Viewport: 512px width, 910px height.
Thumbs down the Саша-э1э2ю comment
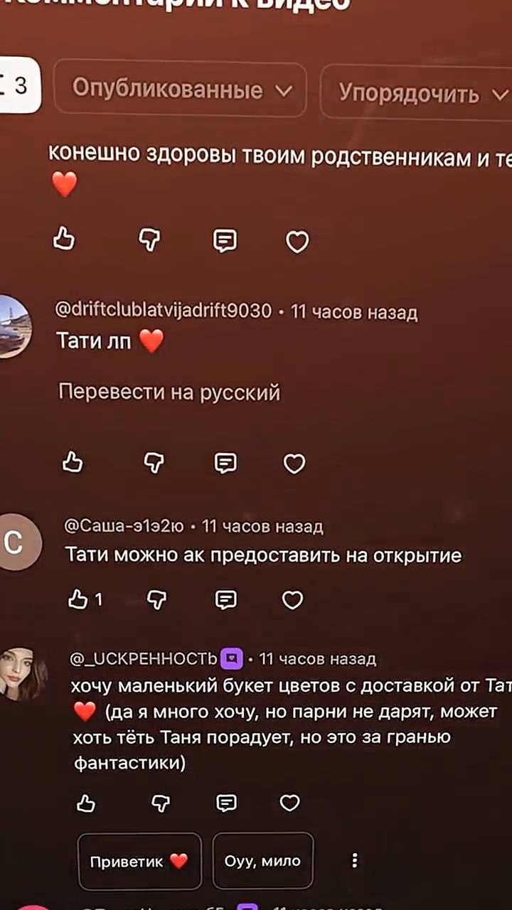(156, 600)
